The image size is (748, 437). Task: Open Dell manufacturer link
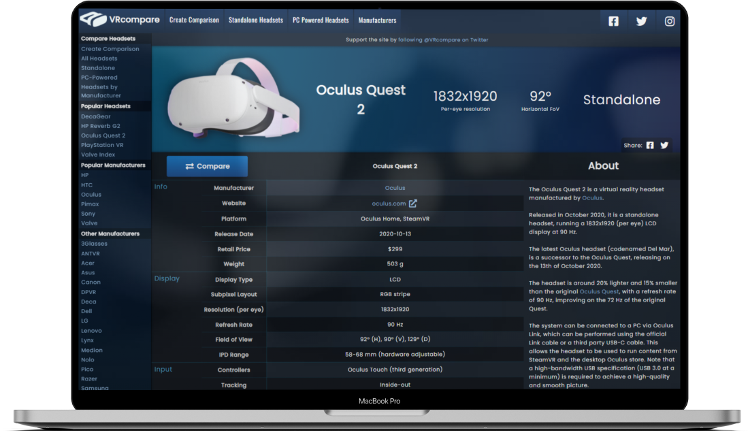86,312
